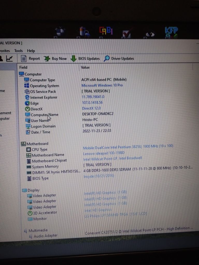The height and width of the screenshot is (265, 199).
Task: Click the OS Service Pack icon
Action: tap(27, 91)
